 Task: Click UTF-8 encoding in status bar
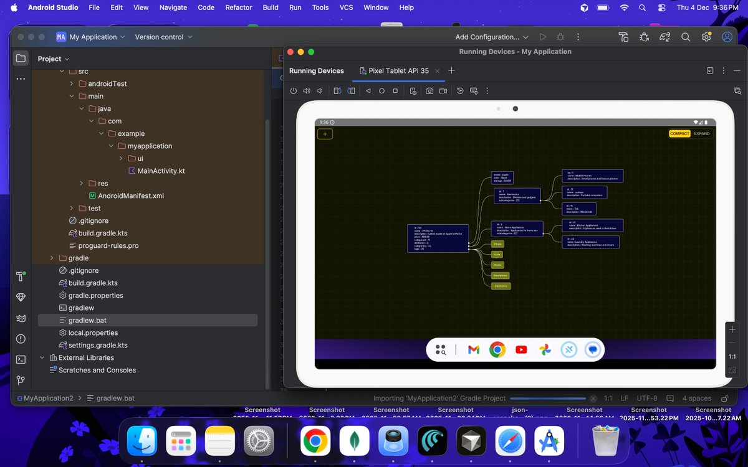tap(647, 398)
